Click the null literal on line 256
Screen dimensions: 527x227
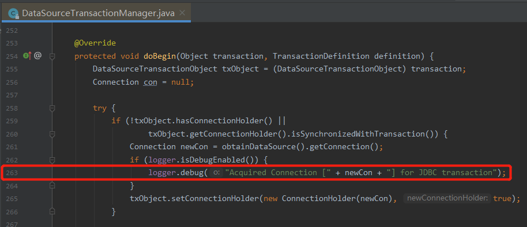180,82
